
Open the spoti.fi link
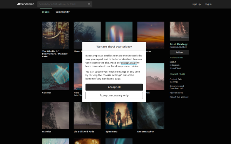(173, 62)
